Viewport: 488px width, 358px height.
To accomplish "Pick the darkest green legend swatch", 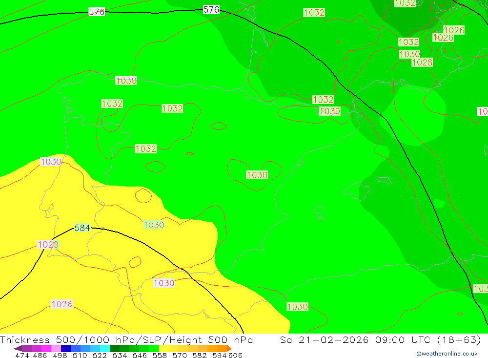I will (115, 348).
